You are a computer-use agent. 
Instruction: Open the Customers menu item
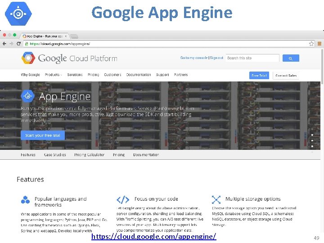click(112, 75)
